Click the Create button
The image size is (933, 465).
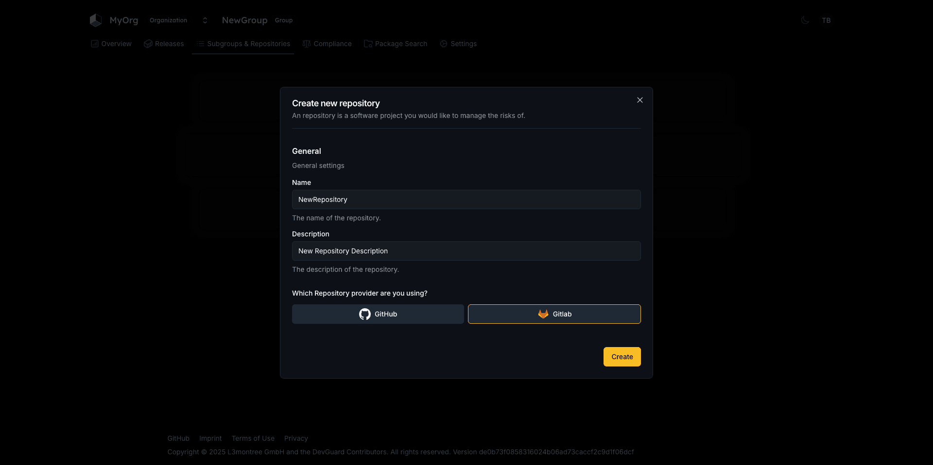tap(622, 357)
